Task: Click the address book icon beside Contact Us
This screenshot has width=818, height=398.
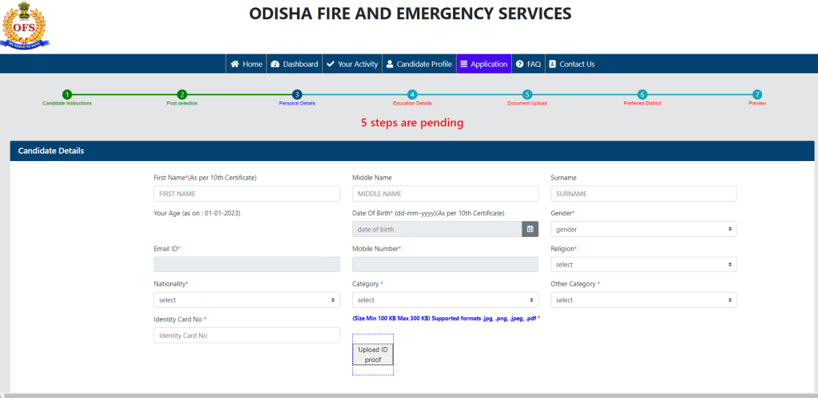Action: 553,64
